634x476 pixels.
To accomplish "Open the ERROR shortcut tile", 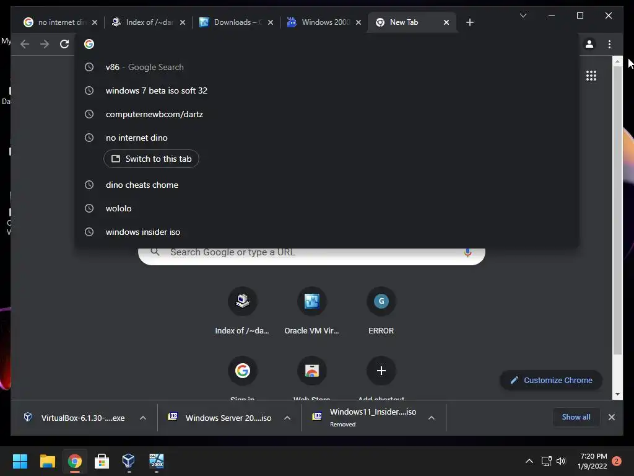I will click(381, 311).
